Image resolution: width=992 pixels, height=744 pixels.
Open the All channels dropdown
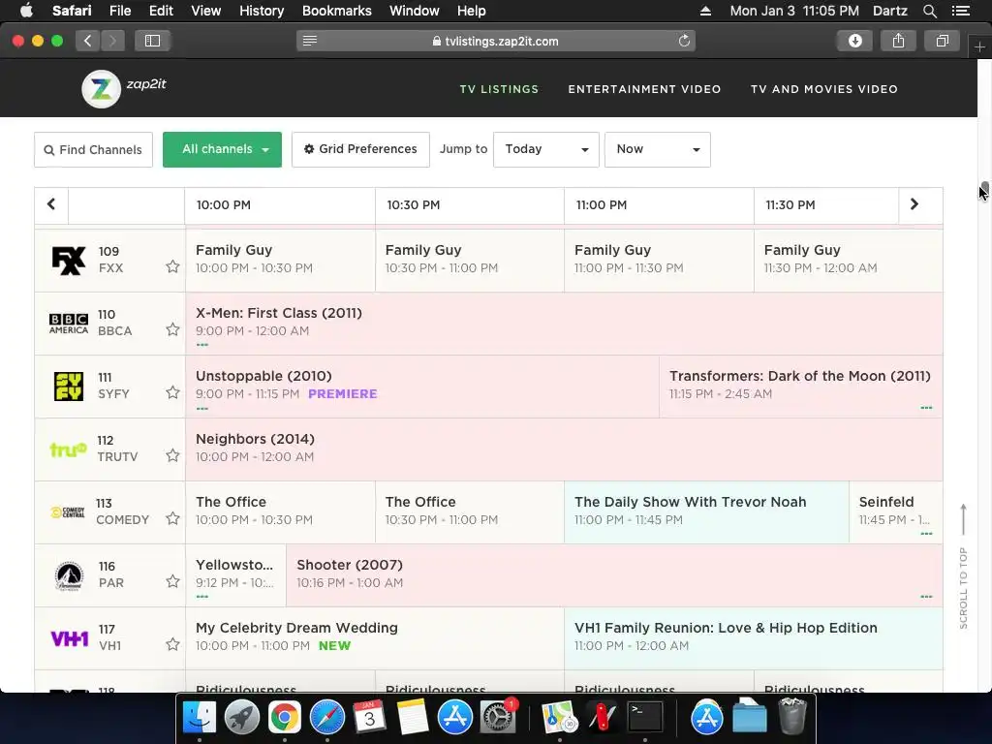[x=222, y=149]
